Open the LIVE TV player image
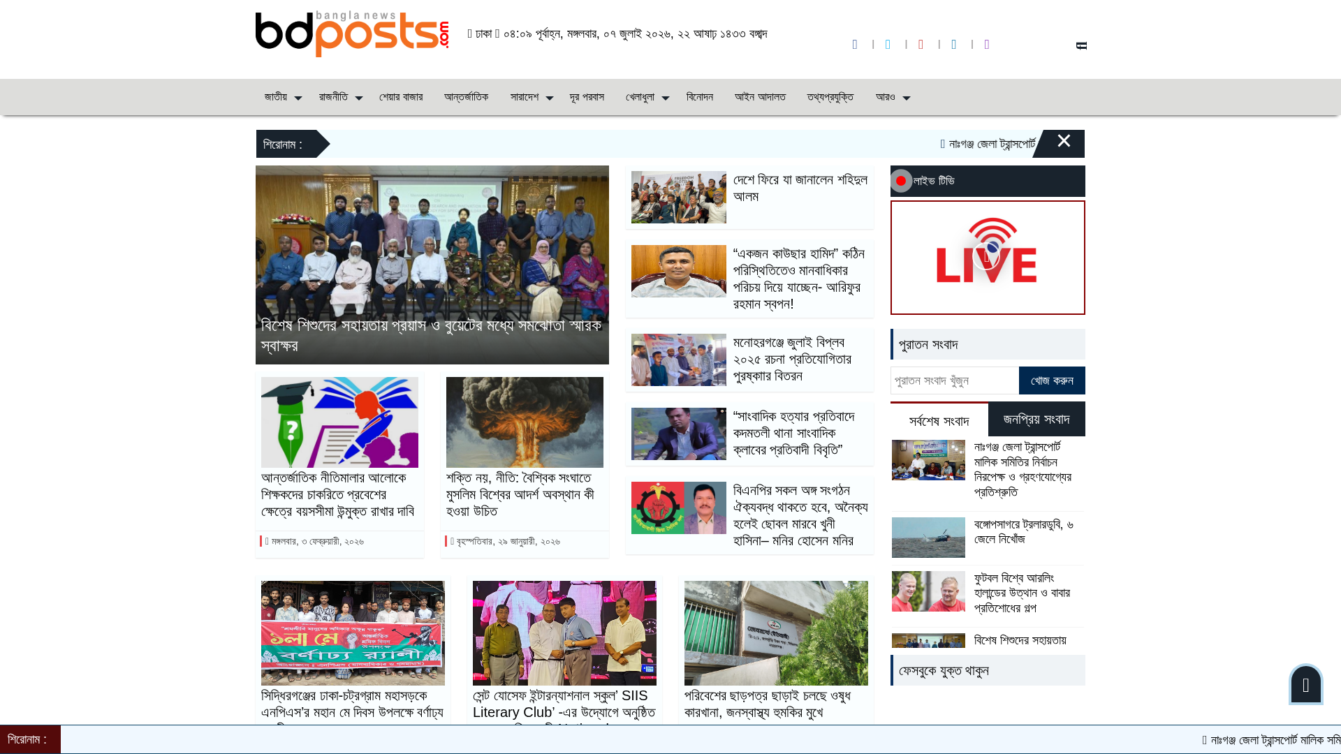Viewport: 1341px width, 754px height. [x=988, y=258]
